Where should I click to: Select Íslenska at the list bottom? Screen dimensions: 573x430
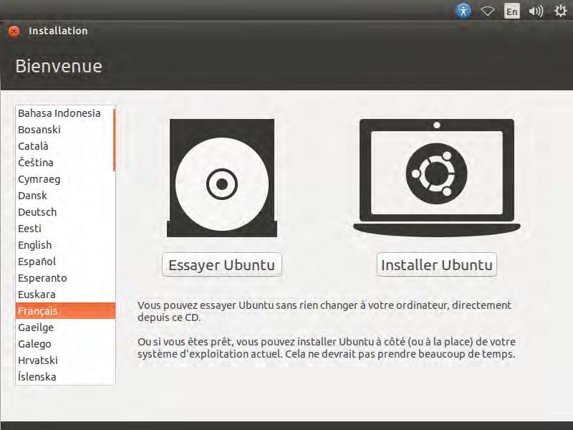point(37,377)
